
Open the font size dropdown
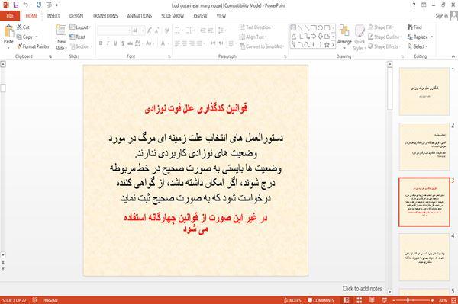143,30
